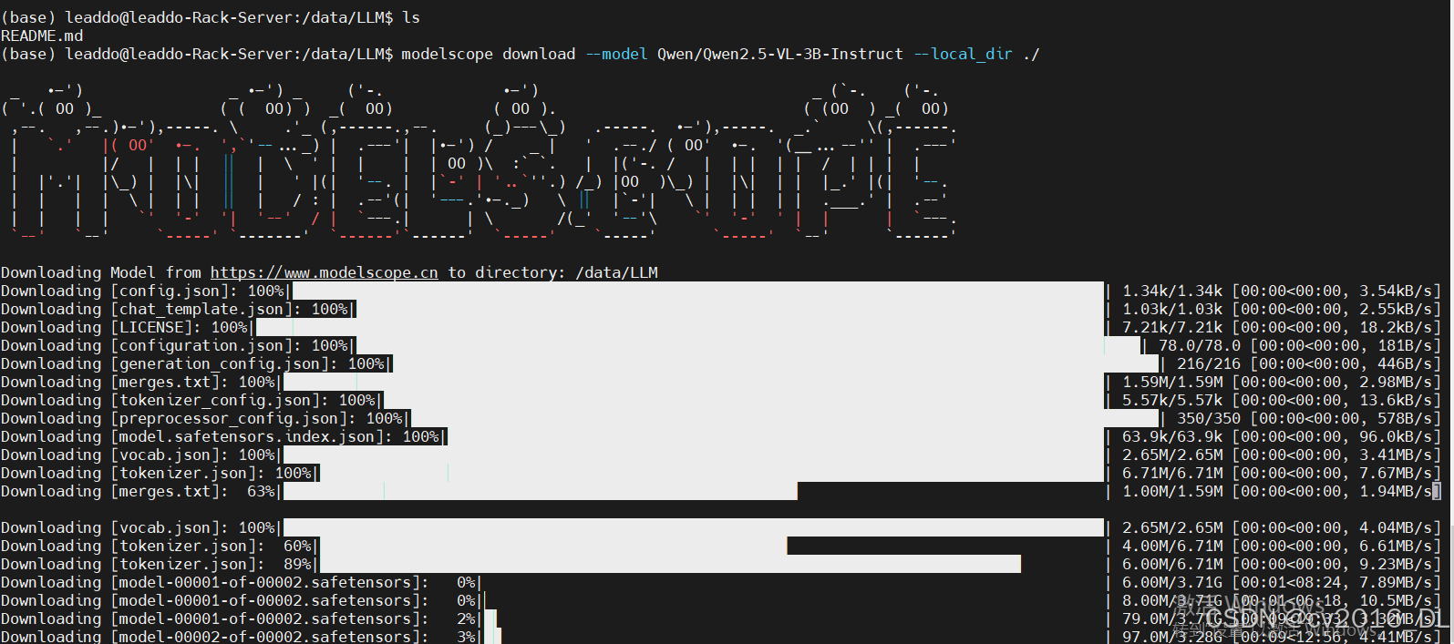Screen dimensions: 1454x644
Task: Select the [LICENSE] download label
Action: (x=156, y=327)
